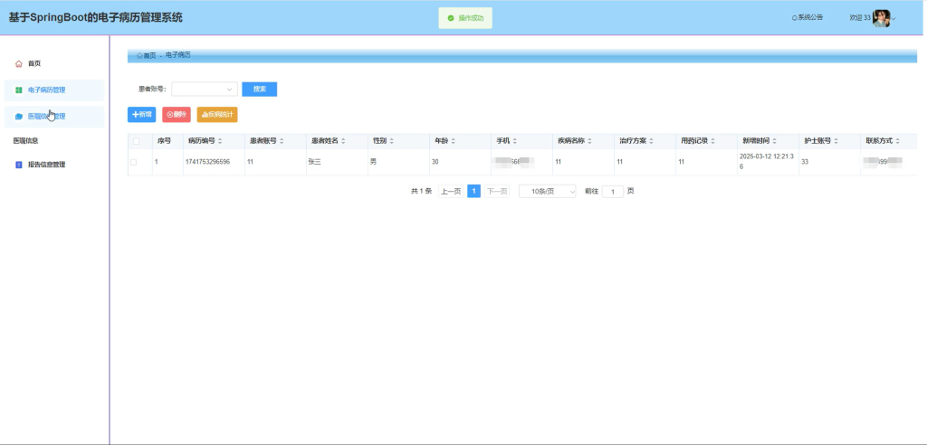Sort by 性别 column arrows
Image resolution: width=927 pixels, height=445 pixels.
pyautogui.click(x=391, y=141)
